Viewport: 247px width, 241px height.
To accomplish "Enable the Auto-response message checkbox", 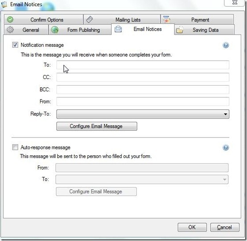I will click(x=15, y=147).
